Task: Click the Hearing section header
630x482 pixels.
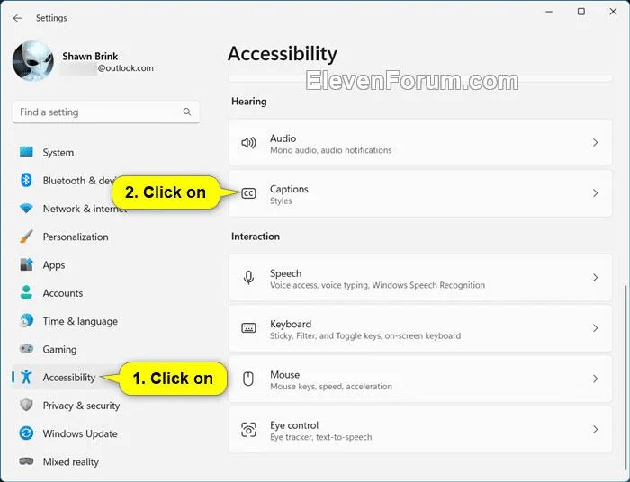Action: [x=249, y=102]
